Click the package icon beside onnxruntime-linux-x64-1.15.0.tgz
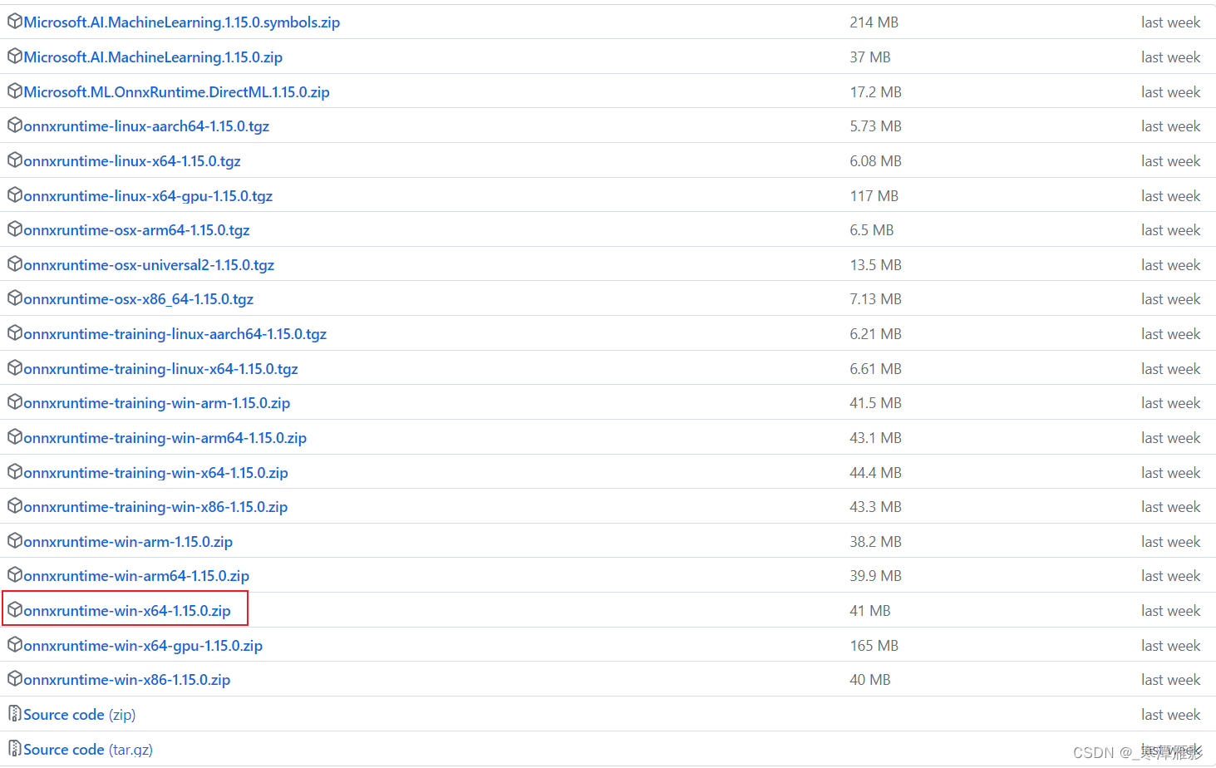Screen dimensions: 1216x768 (x=15, y=160)
